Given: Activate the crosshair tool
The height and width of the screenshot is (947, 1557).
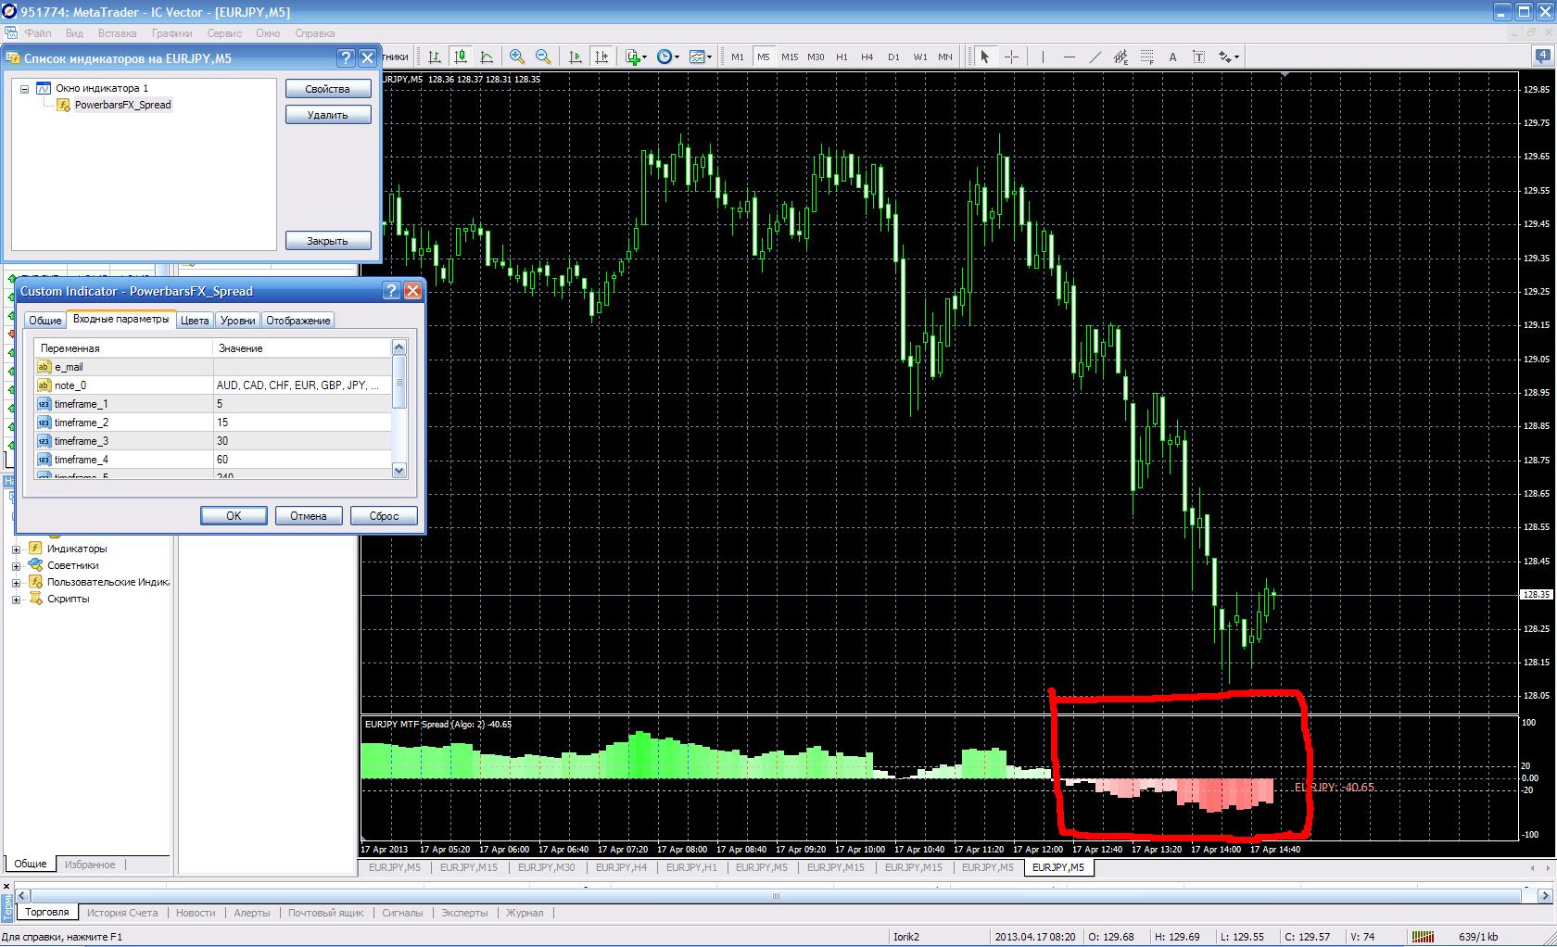Looking at the screenshot, I should point(1011,57).
